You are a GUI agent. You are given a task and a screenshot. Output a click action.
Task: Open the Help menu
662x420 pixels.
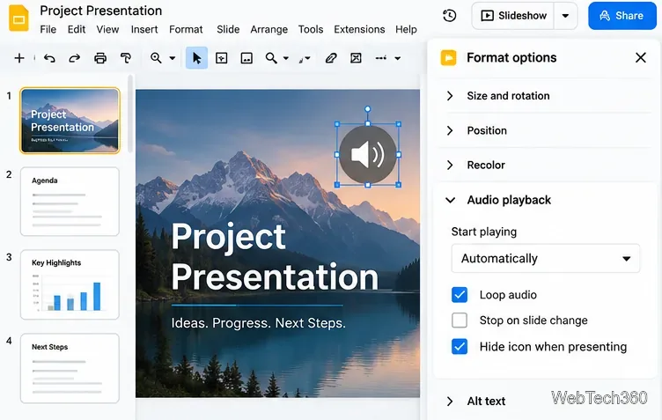click(406, 30)
